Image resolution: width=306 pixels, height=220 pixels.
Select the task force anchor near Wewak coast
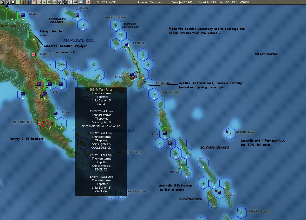click(x=30, y=33)
